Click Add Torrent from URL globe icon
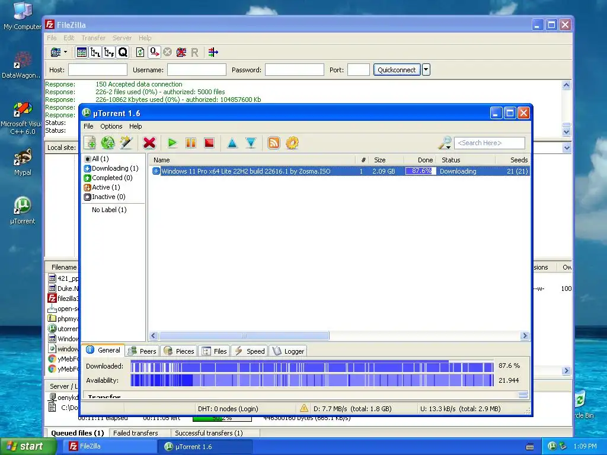This screenshot has height=455, width=607. coord(108,143)
